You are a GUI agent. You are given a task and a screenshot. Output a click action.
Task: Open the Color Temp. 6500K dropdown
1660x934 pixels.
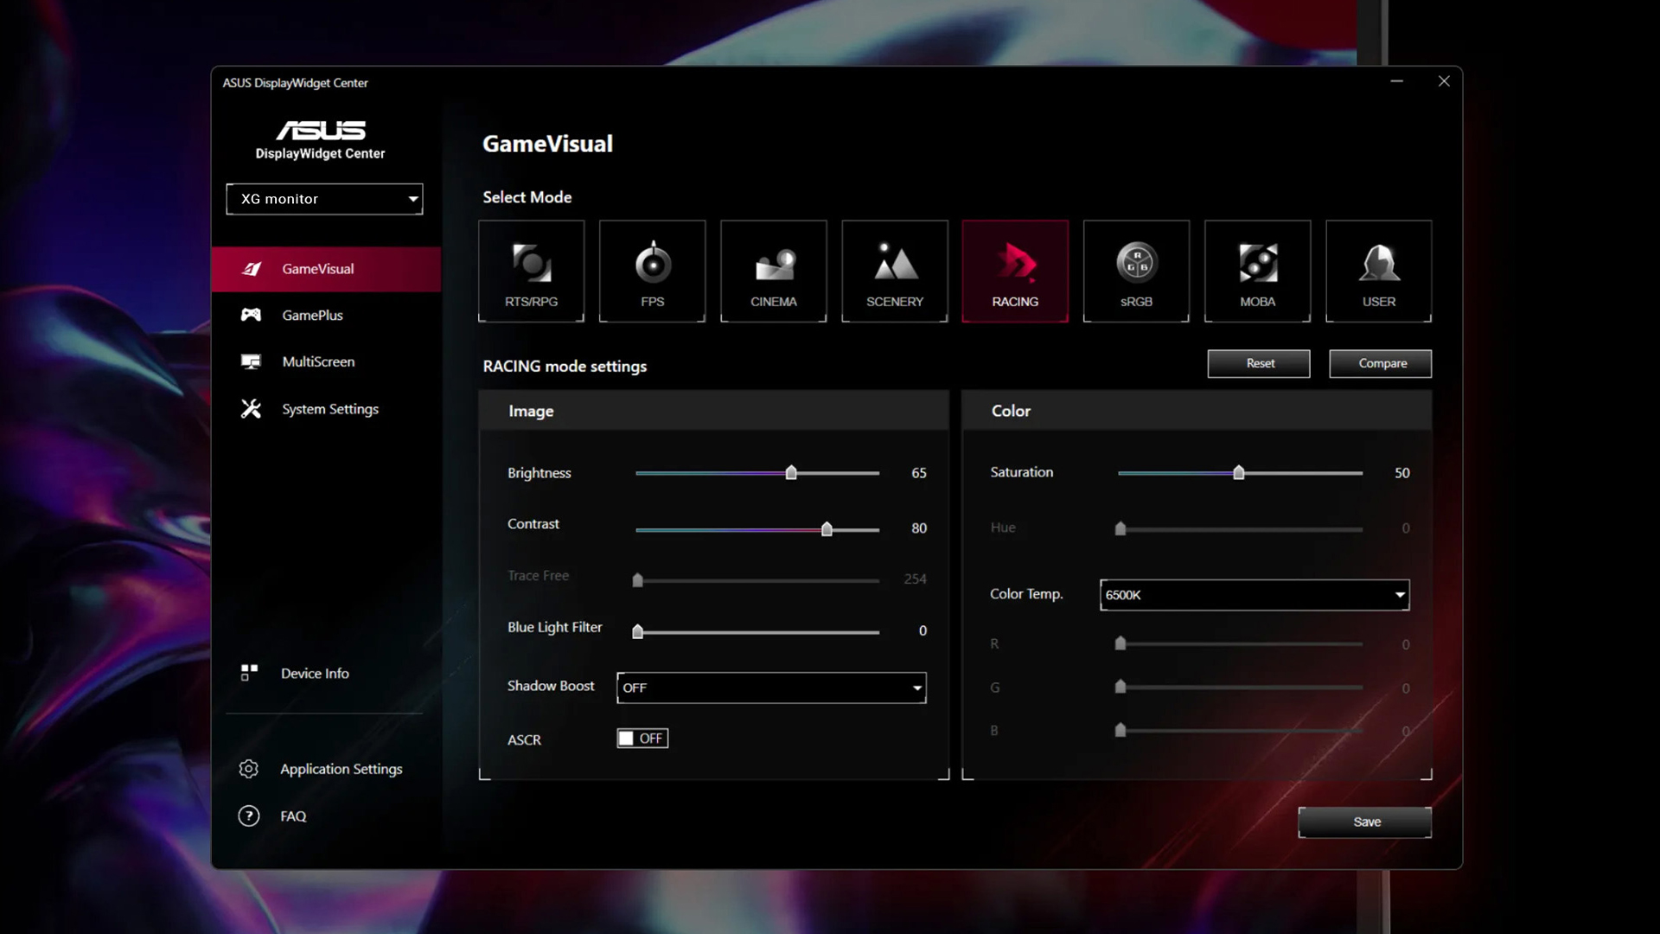[1254, 595]
